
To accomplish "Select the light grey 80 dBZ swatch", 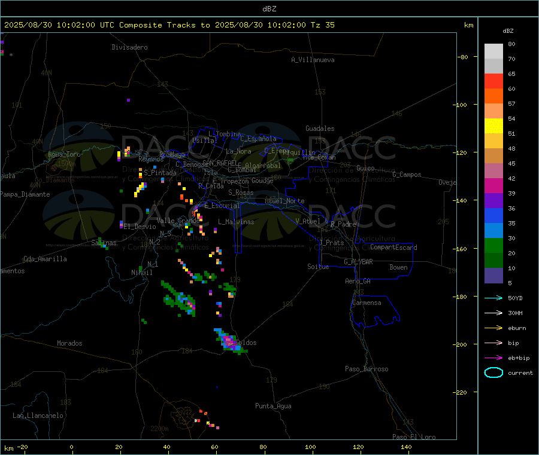I will click(x=493, y=51).
